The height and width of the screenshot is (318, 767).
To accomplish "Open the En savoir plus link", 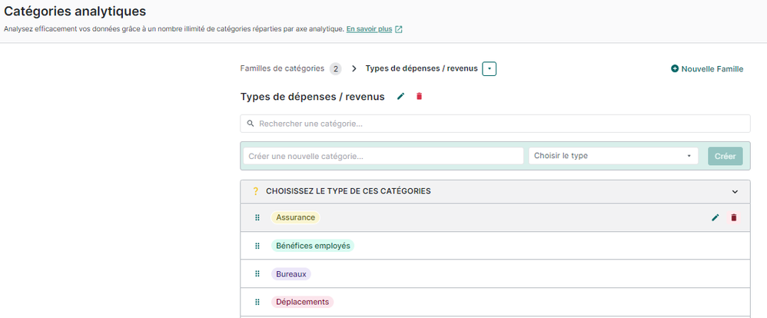I will (x=369, y=29).
